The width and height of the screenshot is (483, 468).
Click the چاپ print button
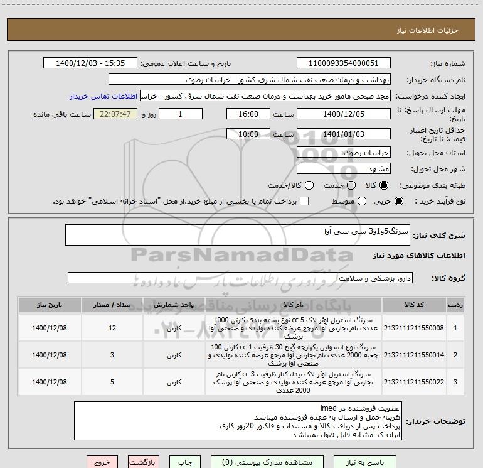[x=185, y=462]
